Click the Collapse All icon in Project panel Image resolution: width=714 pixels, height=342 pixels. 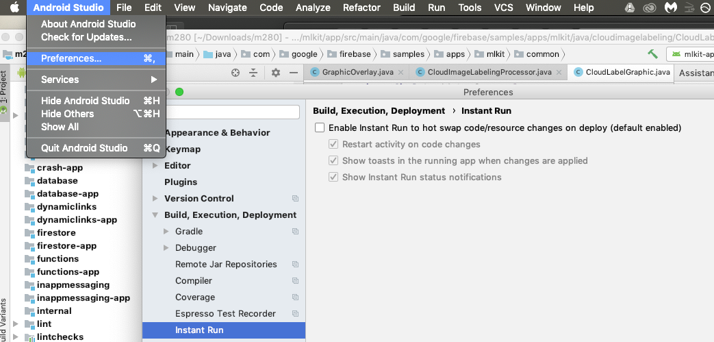tap(253, 73)
